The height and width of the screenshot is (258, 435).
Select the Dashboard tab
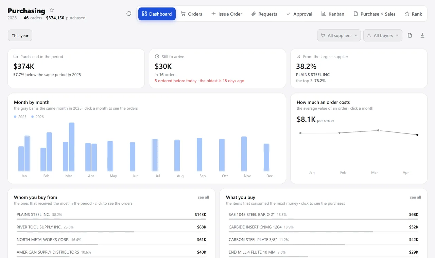tap(157, 14)
